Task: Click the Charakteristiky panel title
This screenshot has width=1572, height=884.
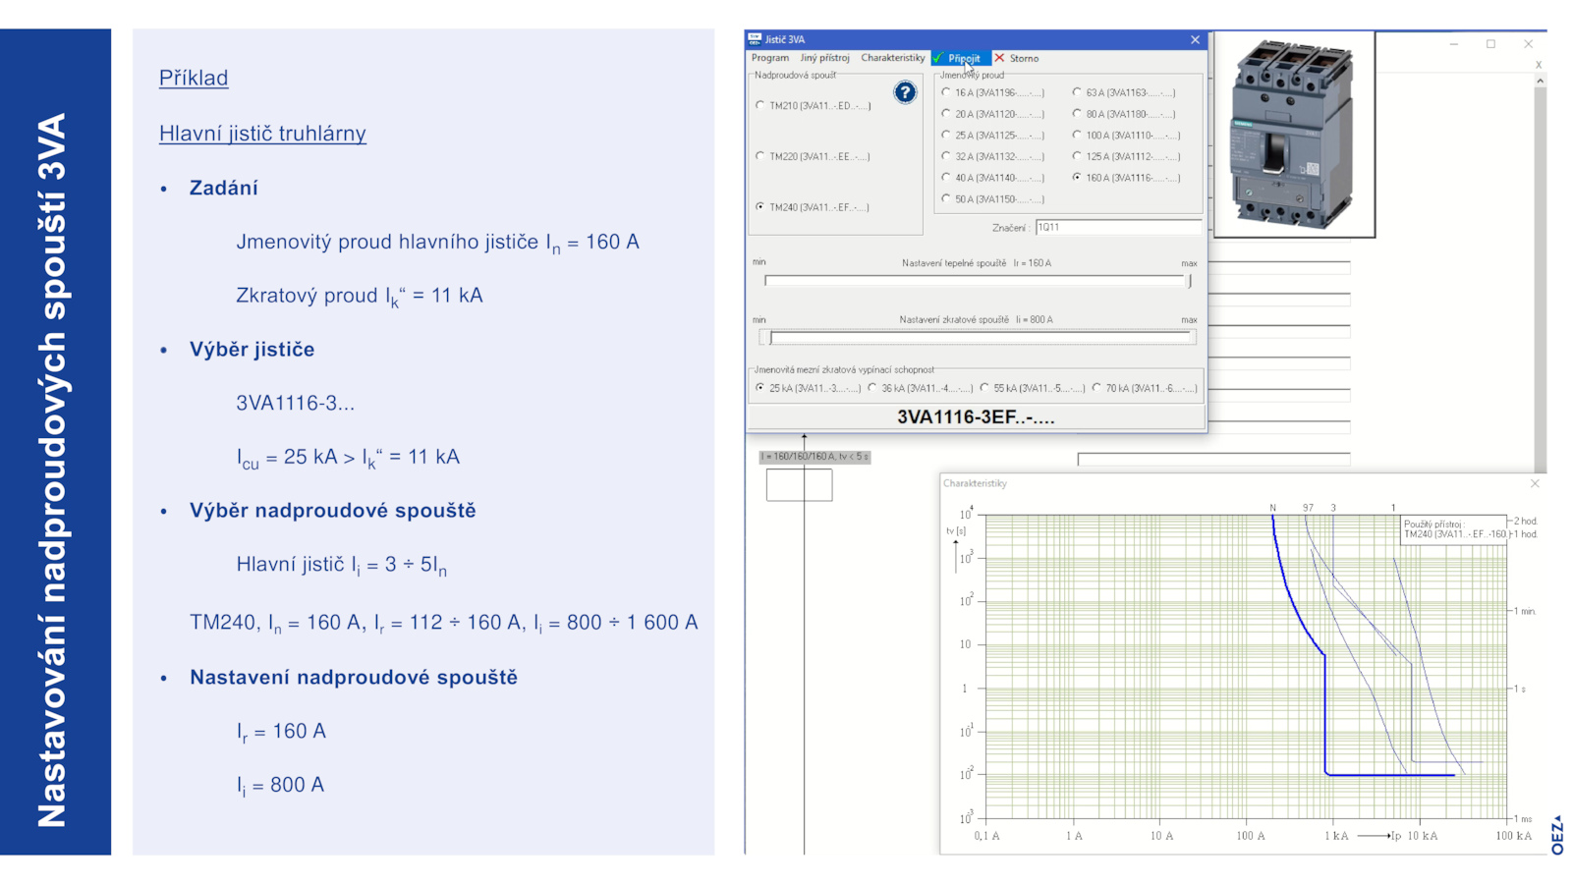Action: pyautogui.click(x=975, y=483)
